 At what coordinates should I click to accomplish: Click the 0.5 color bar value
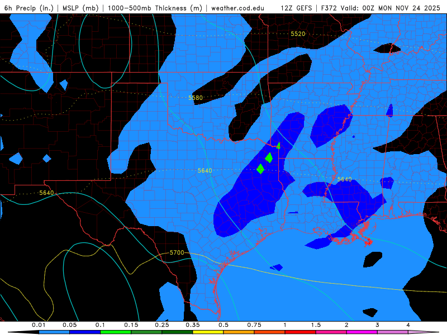pos(223,325)
